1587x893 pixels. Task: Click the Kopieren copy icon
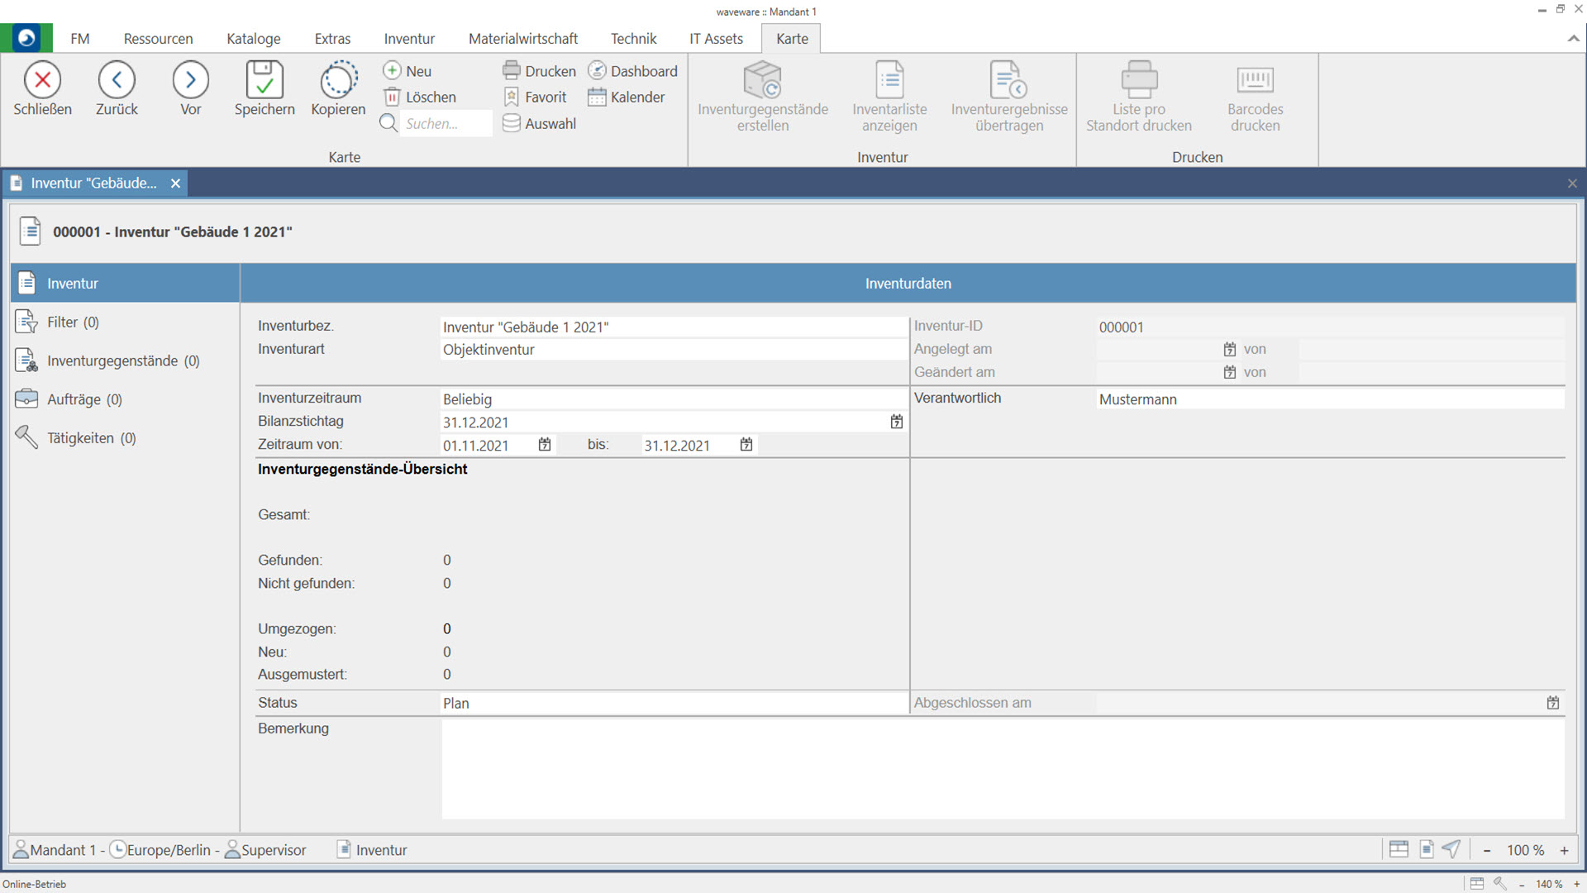click(338, 80)
